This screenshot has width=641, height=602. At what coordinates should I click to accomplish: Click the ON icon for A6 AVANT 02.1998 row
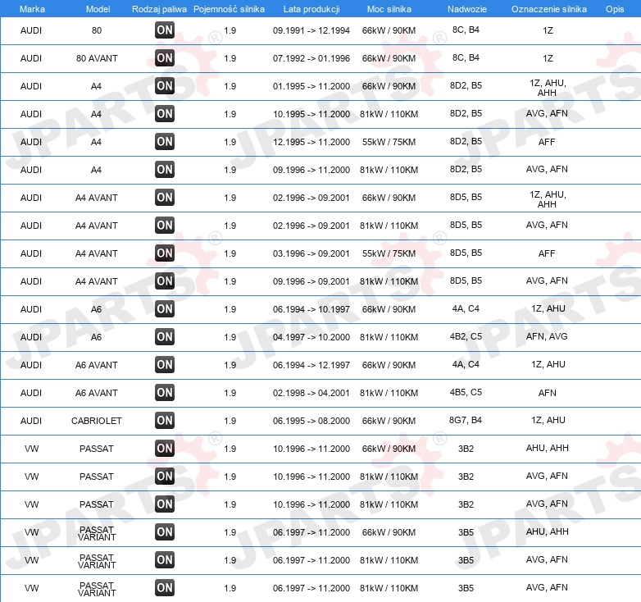(165, 392)
